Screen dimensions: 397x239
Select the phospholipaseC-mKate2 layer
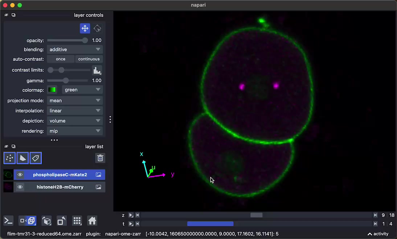point(60,175)
